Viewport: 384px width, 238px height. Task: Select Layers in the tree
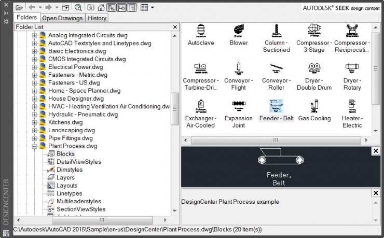coord(65,177)
